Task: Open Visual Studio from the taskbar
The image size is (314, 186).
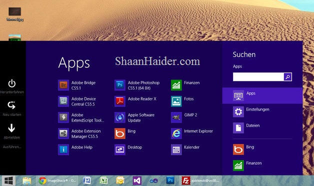Action: (137, 181)
